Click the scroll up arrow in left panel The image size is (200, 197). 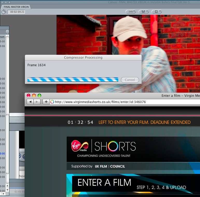click(x=8, y=186)
